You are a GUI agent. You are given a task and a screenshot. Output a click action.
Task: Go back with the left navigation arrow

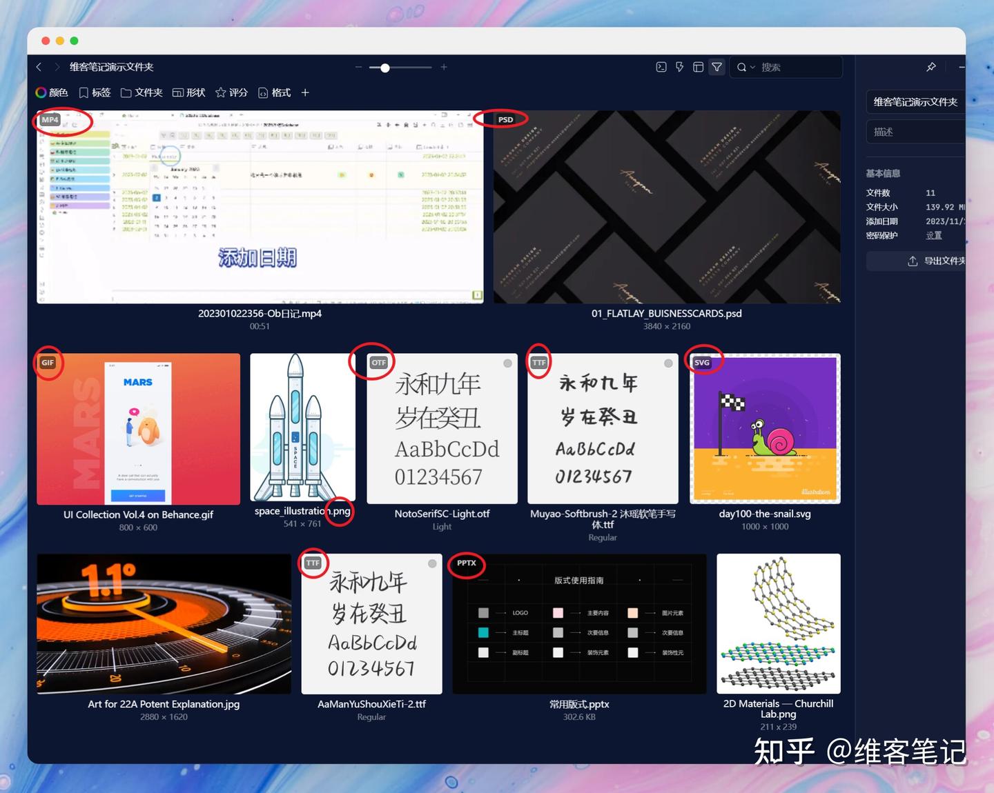39,67
